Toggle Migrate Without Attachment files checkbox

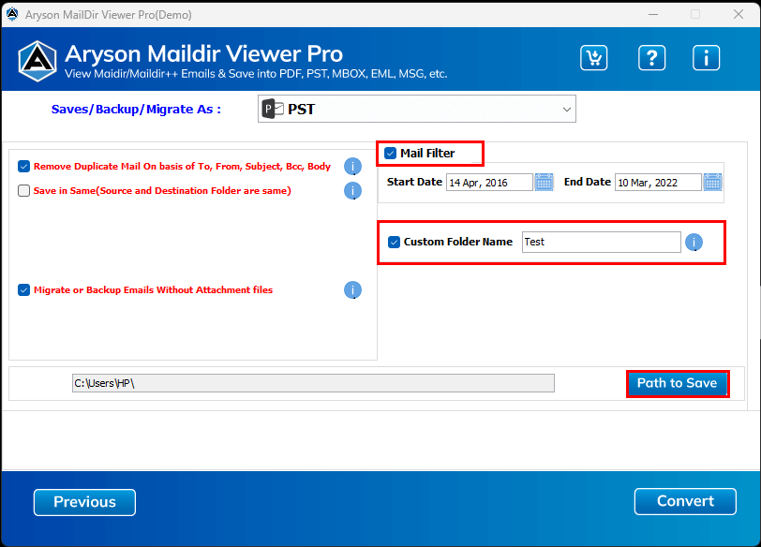coord(23,290)
